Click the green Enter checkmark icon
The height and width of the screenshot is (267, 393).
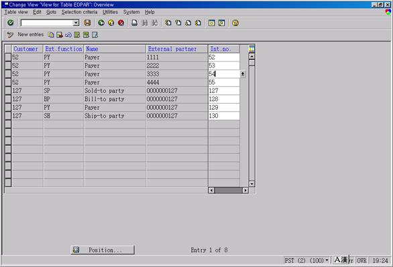pos(11,23)
